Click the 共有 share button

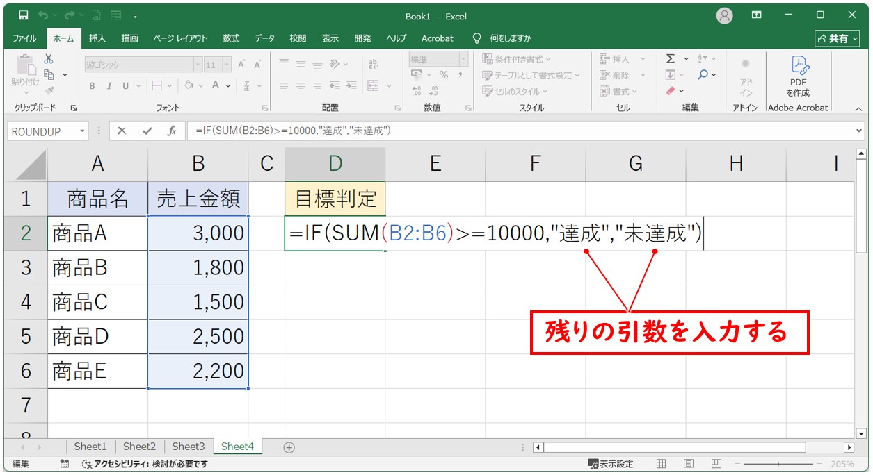pos(833,38)
